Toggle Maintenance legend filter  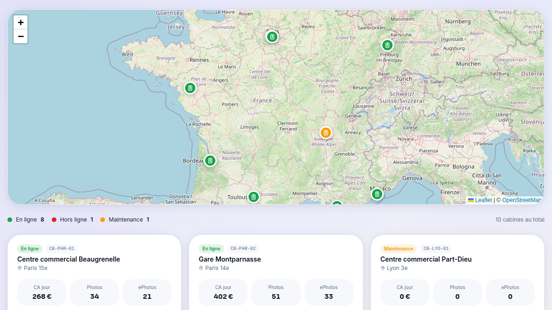124,220
